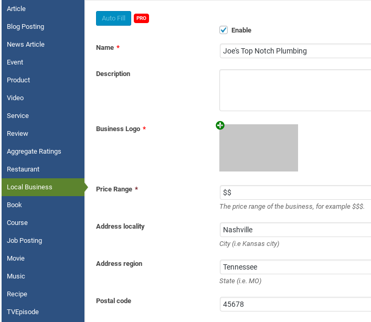Click the Address locality field with Nashville
Viewport: 371px width, 322px height.
tap(295, 230)
